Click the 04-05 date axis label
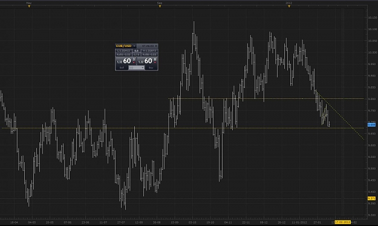This screenshot has width=378, height=226. coord(32,222)
